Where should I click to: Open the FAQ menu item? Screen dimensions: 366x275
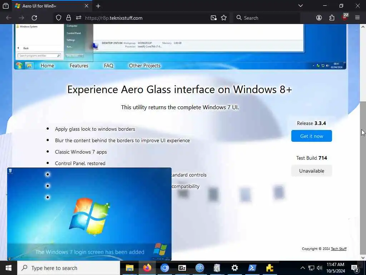pos(109,66)
